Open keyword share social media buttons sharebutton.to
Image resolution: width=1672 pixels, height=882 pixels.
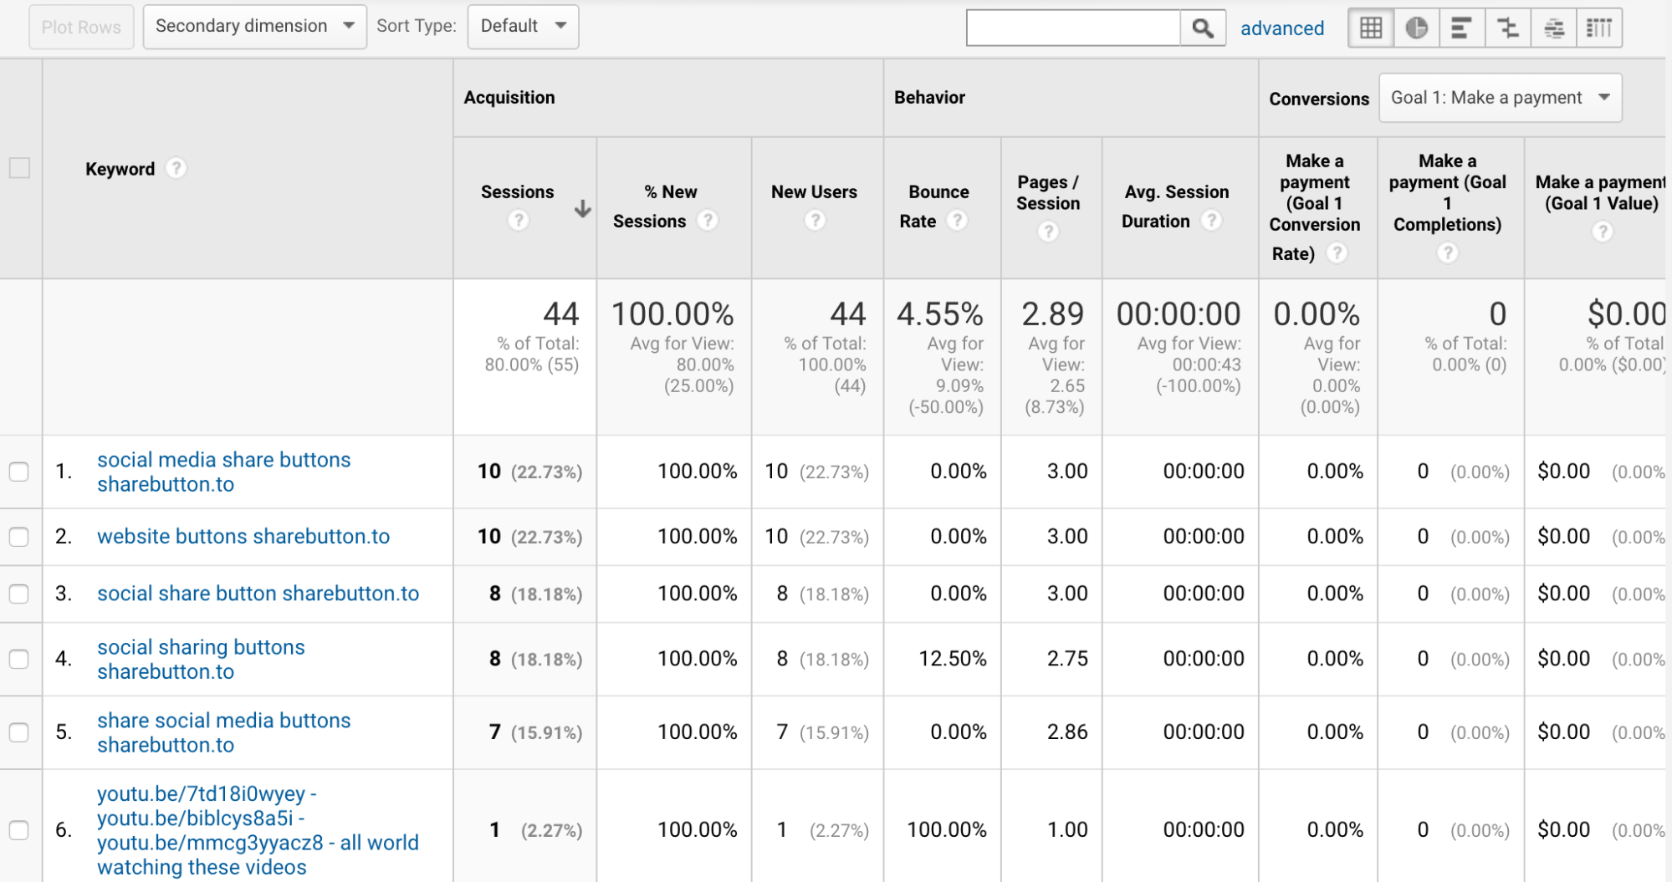(224, 732)
